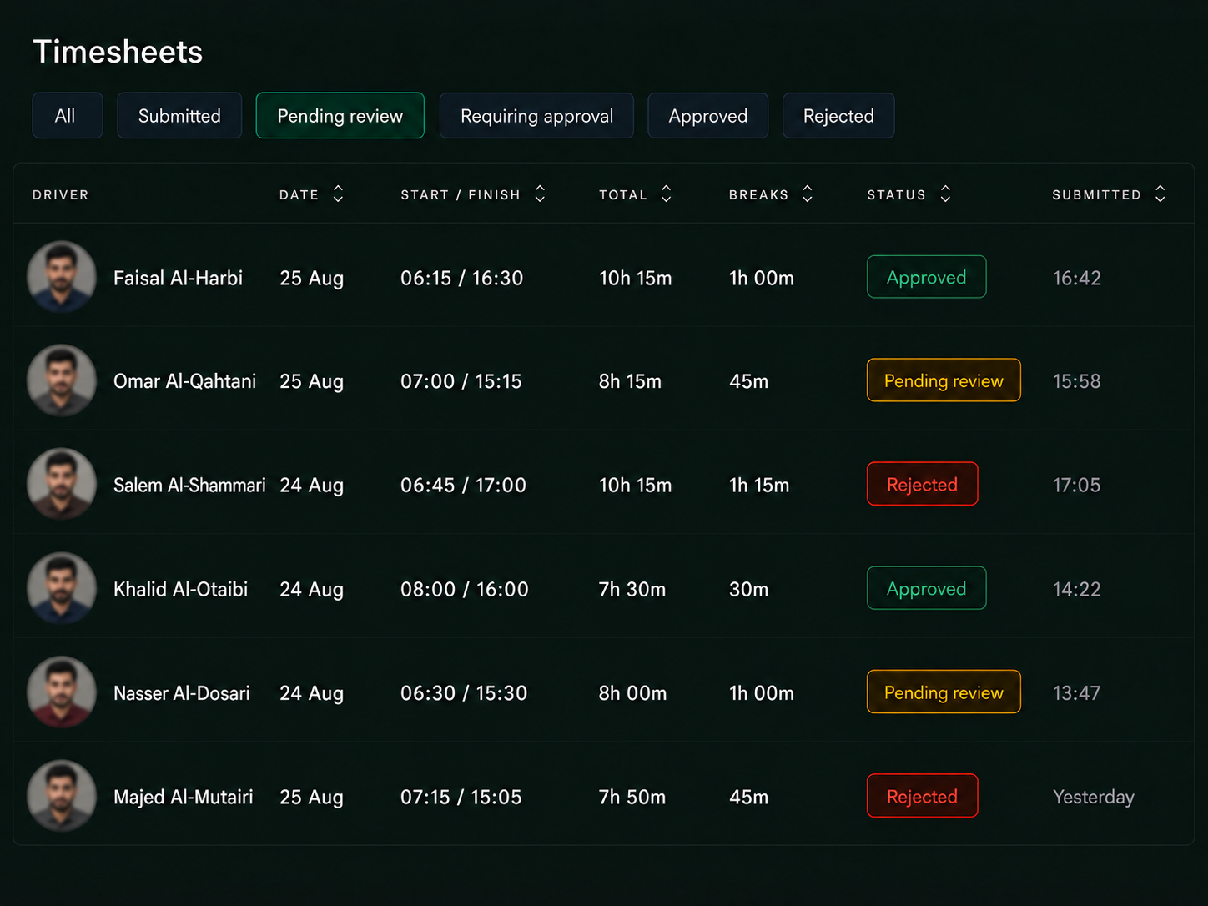Sort by Submitted column arrows
Viewport: 1208px width, 906px height.
(1160, 194)
